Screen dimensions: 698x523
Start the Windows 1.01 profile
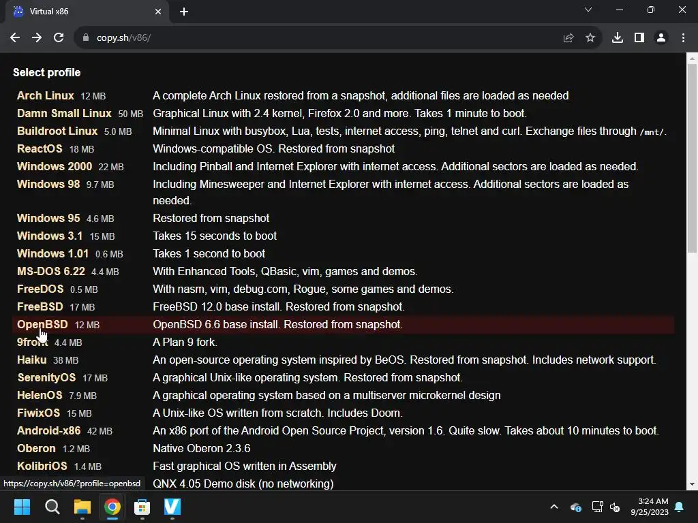click(x=52, y=254)
